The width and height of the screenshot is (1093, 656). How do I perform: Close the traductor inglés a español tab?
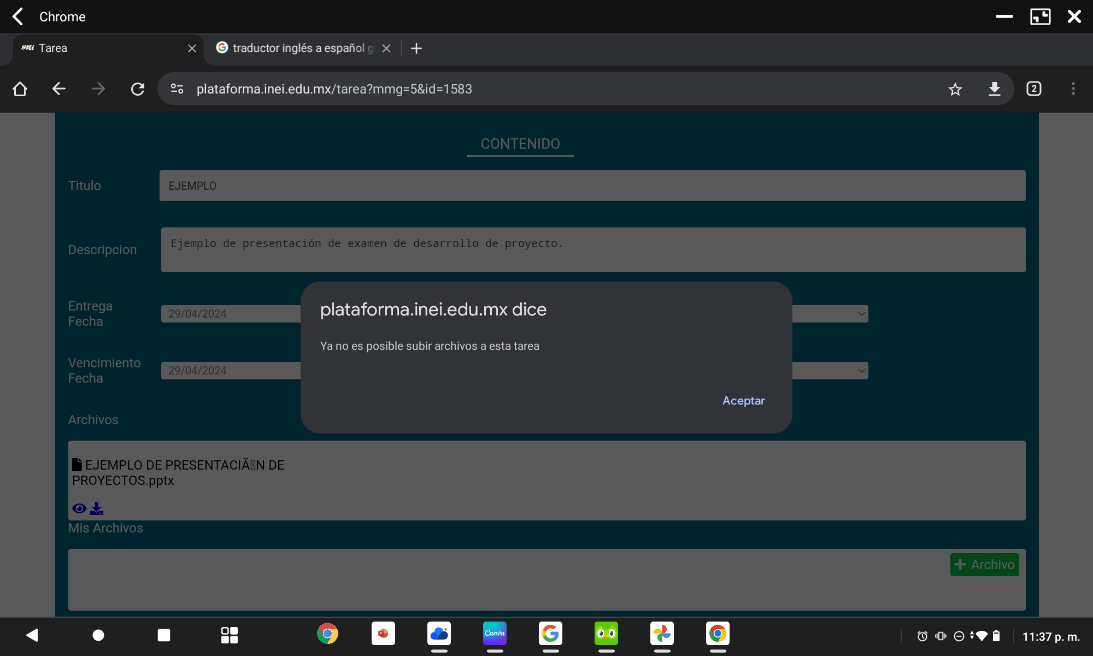[x=386, y=48]
